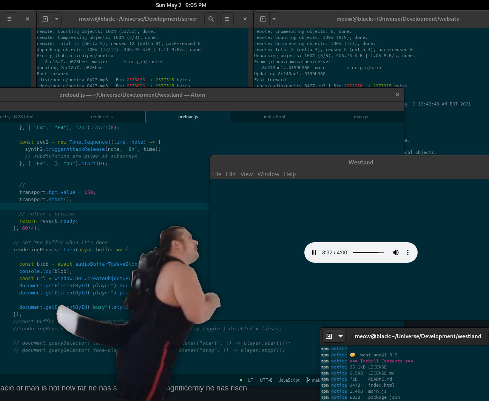Open the File menu in Westland
This screenshot has width=489, height=401.
click(217, 174)
